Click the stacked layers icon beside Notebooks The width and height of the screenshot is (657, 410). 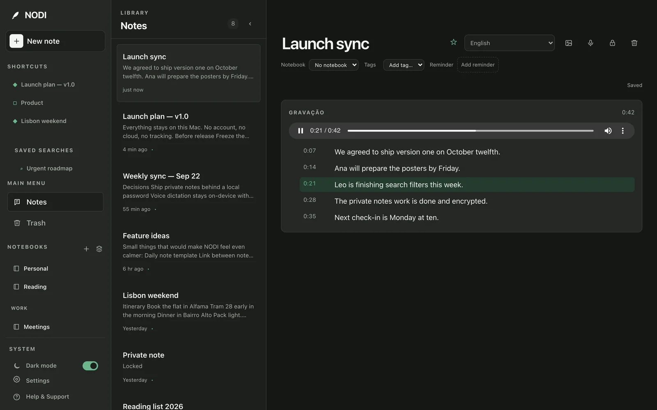point(99,249)
